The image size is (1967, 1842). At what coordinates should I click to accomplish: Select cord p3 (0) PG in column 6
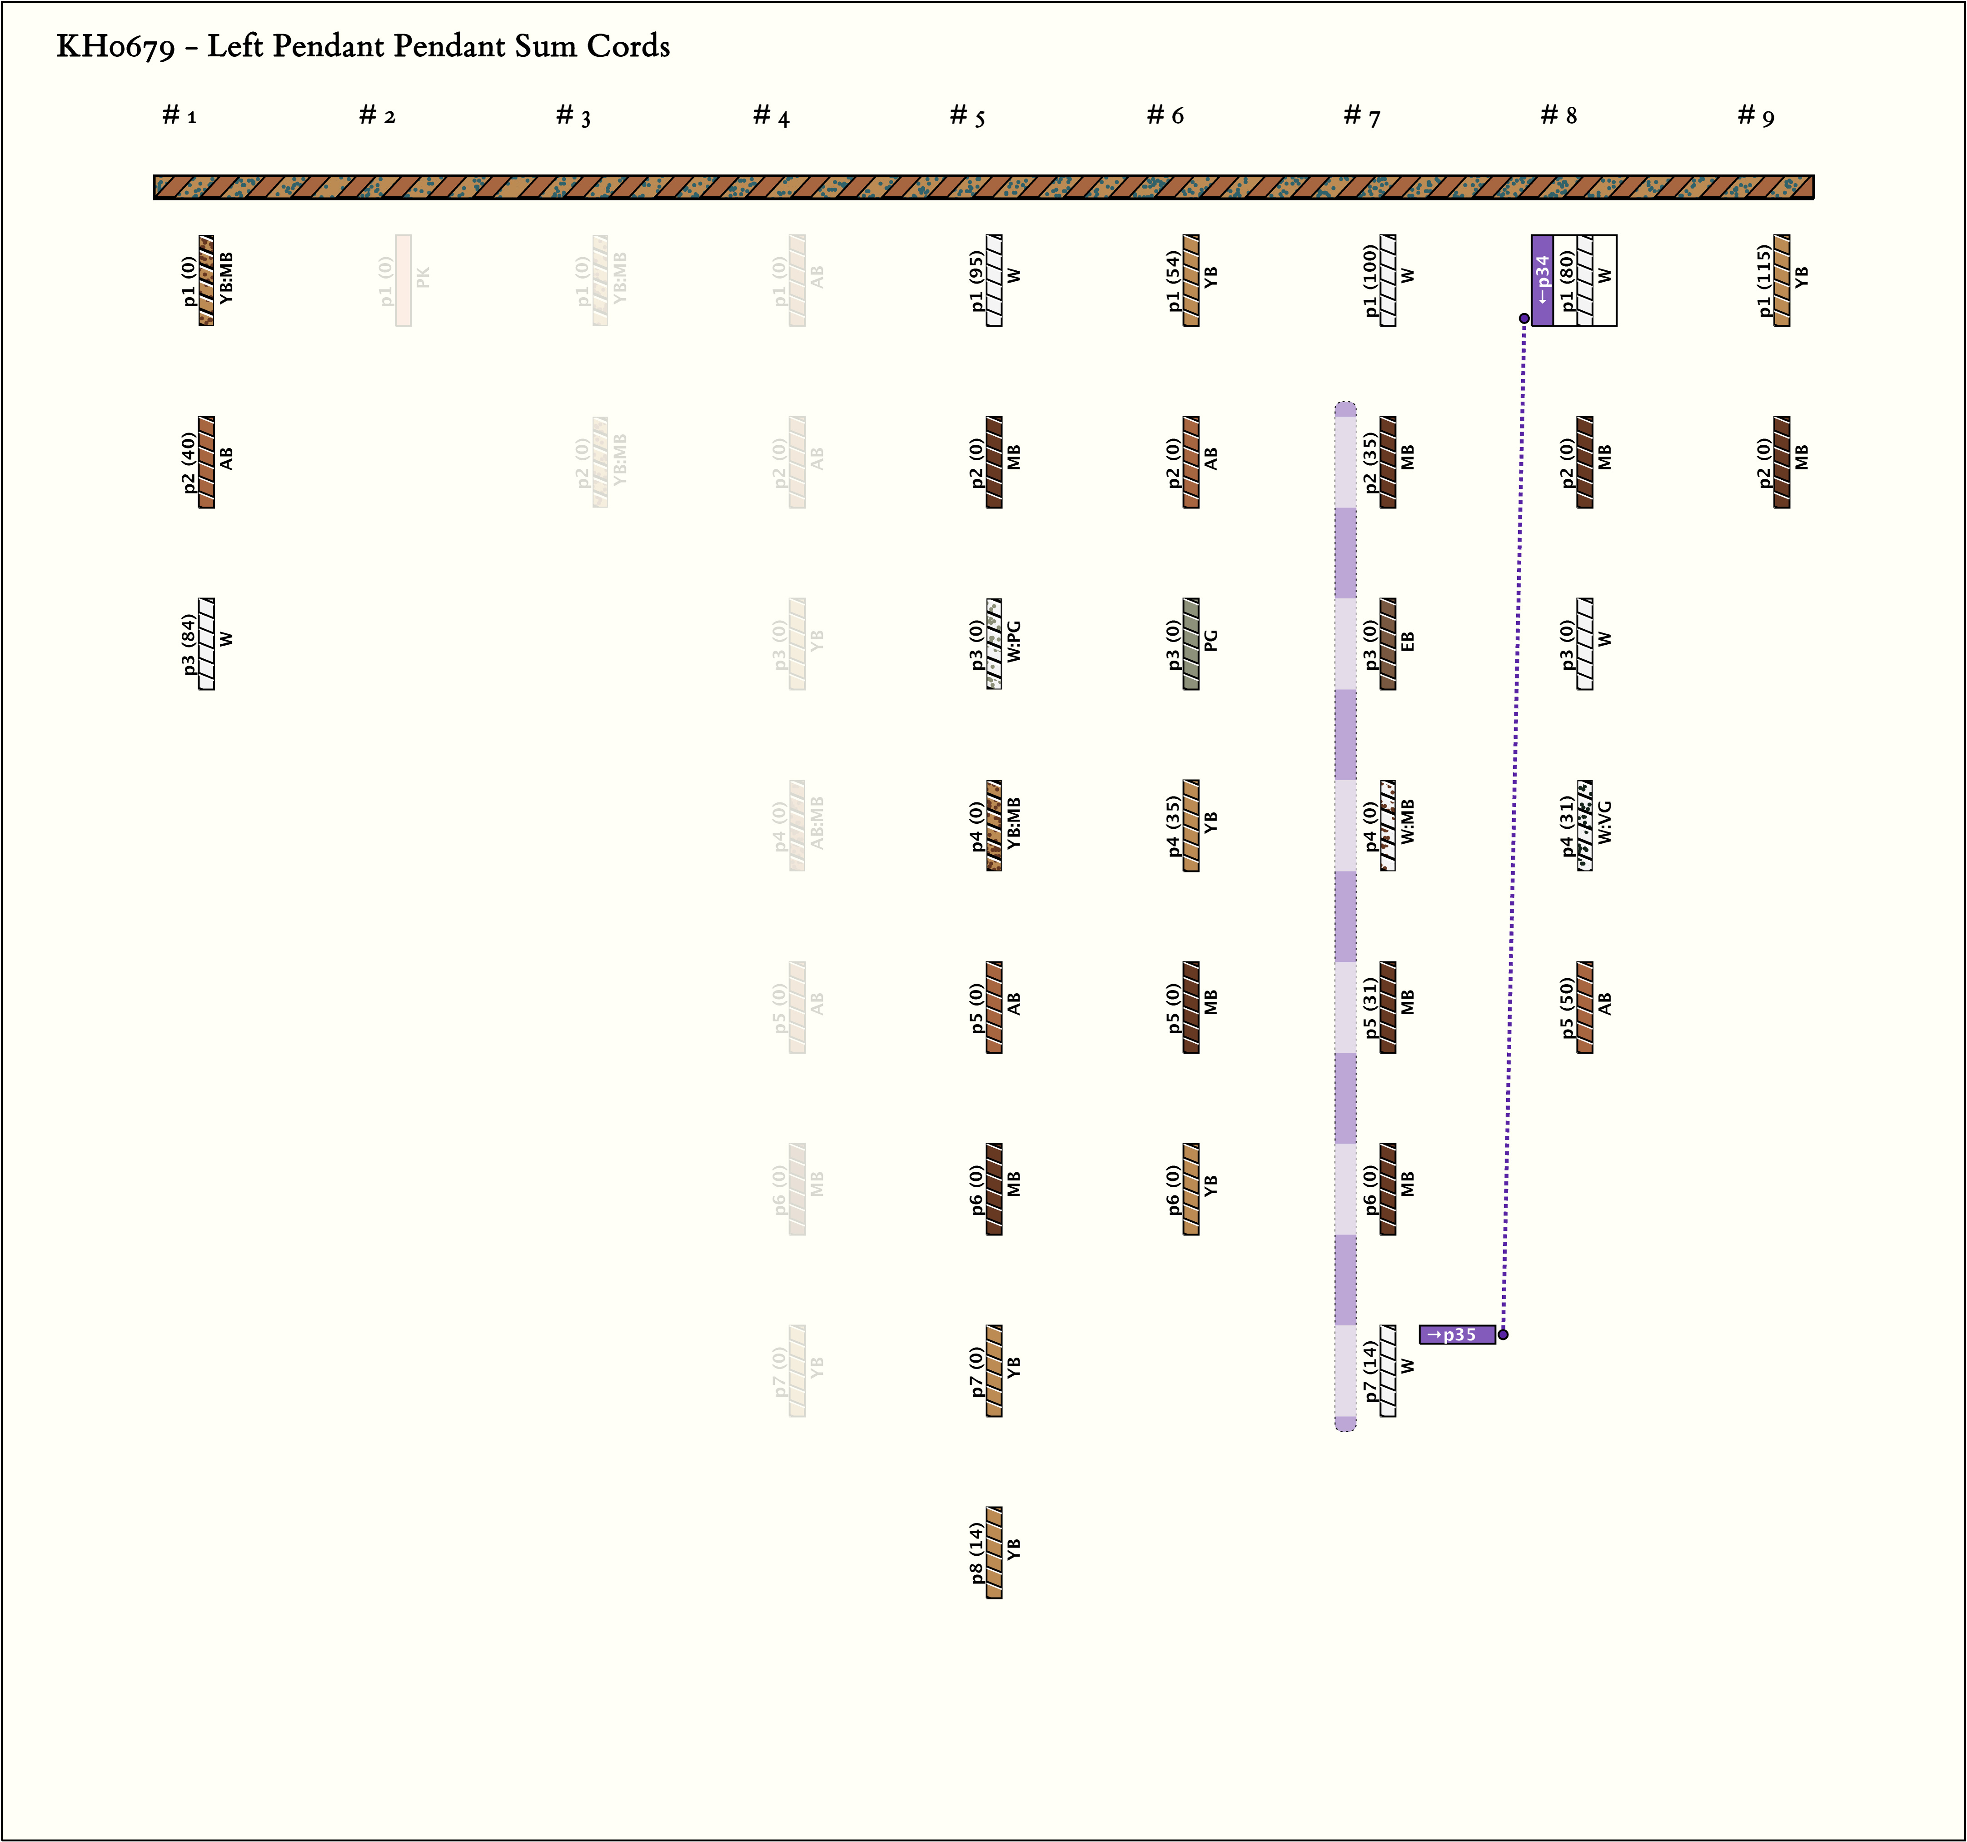click(1190, 644)
